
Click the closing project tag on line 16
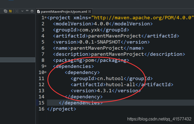(x=62, y=109)
